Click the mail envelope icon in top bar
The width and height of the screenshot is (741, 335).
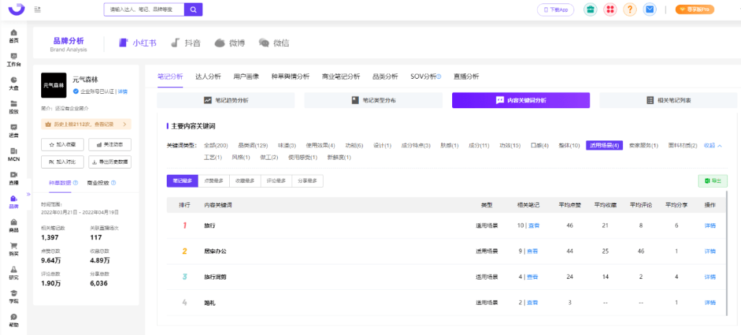pyautogui.click(x=650, y=10)
